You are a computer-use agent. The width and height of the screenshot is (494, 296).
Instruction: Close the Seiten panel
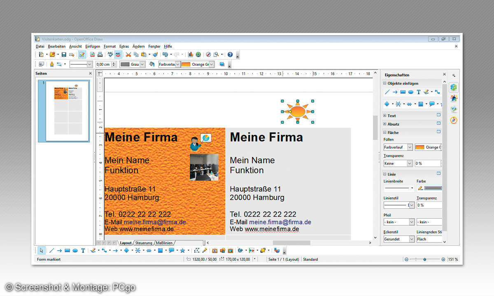(91, 73)
